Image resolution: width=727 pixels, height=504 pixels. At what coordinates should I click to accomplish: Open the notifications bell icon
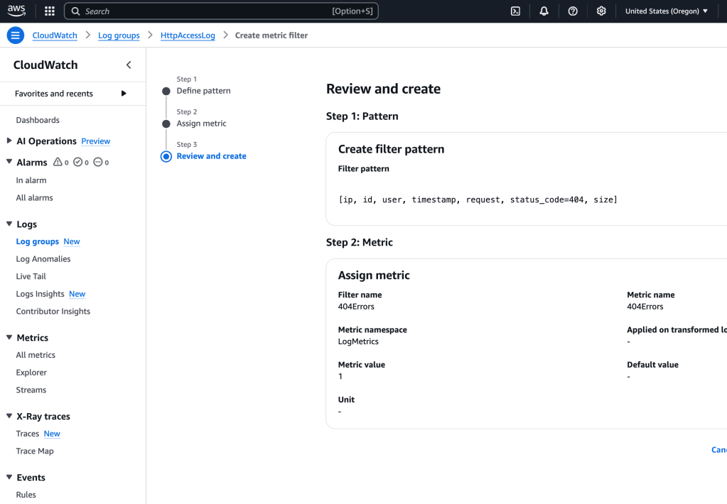click(x=544, y=11)
